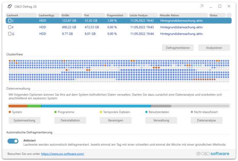Click the diagonal arrow icon in title bar
The height and width of the screenshot is (161, 238).
click(x=201, y=6)
